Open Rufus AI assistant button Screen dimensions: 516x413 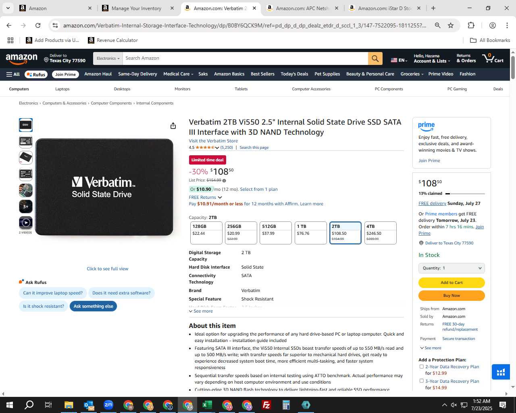point(36,74)
